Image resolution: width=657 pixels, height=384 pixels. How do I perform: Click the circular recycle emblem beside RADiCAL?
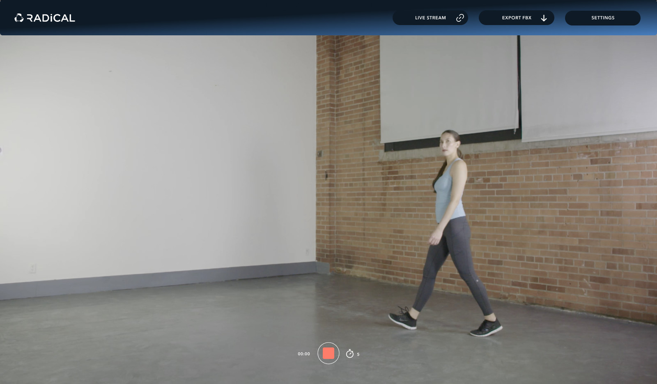click(18, 18)
